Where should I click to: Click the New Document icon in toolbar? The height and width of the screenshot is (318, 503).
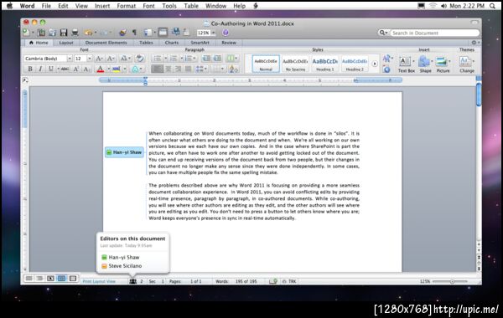pyautogui.click(x=26, y=33)
